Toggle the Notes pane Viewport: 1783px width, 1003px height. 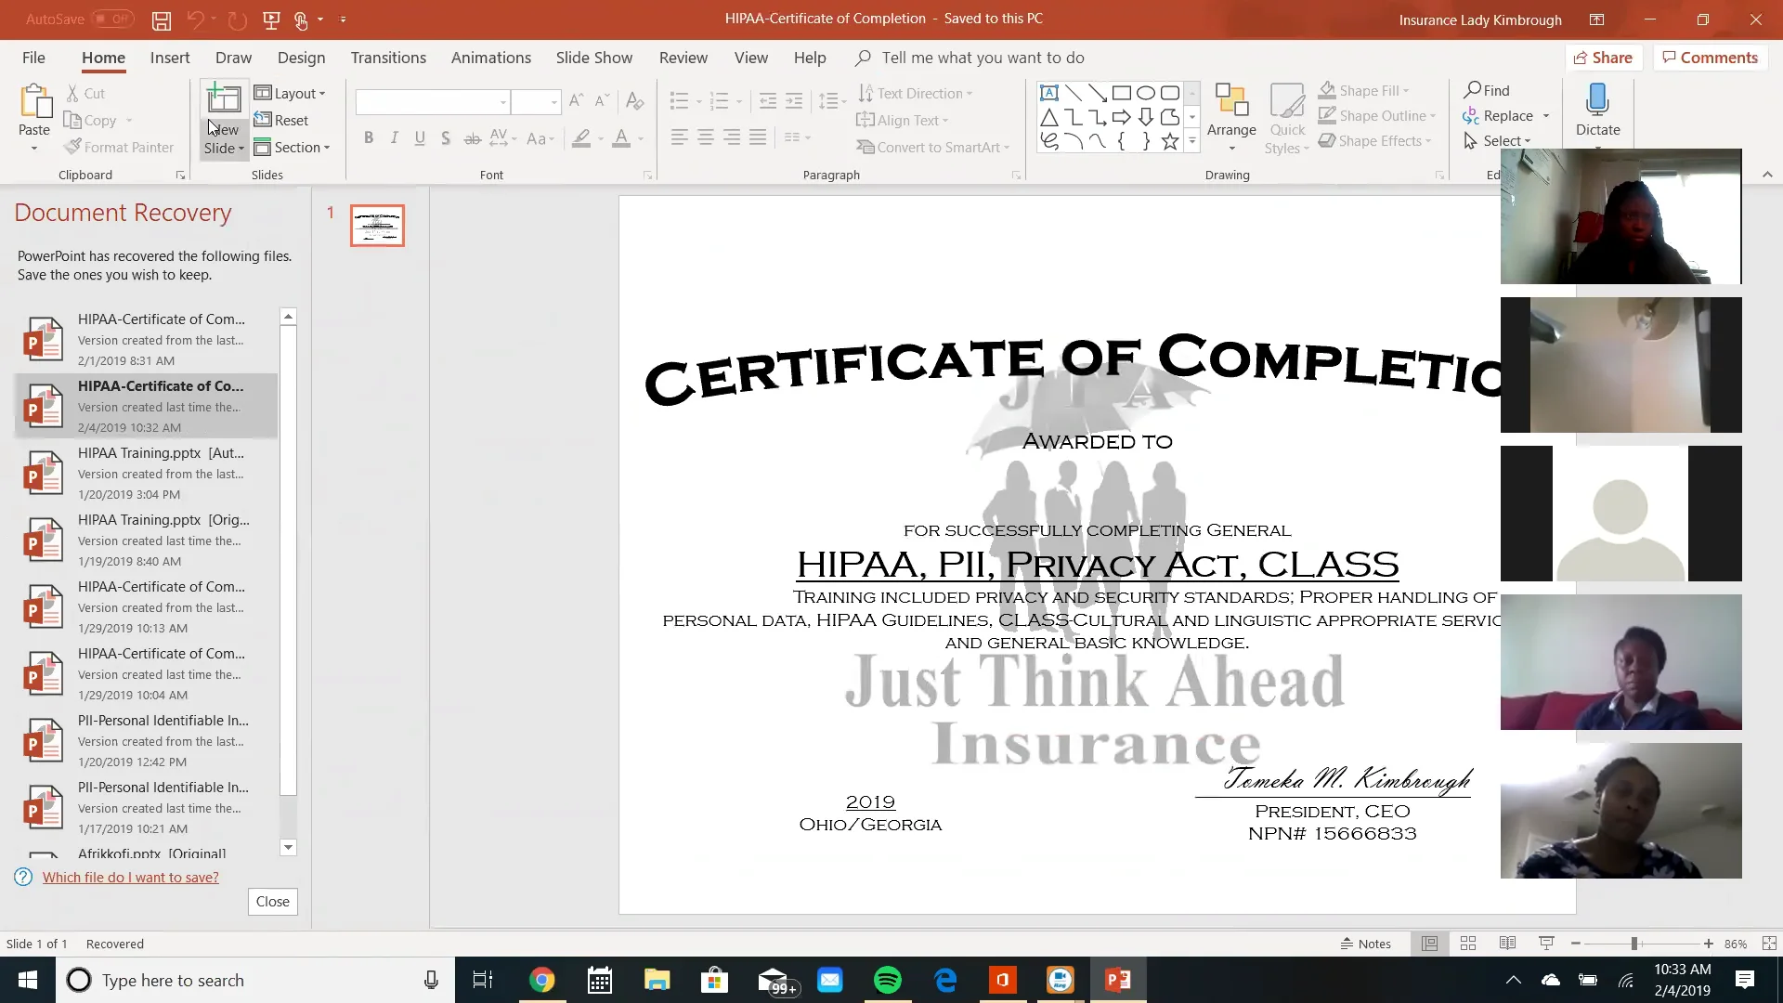(1365, 944)
